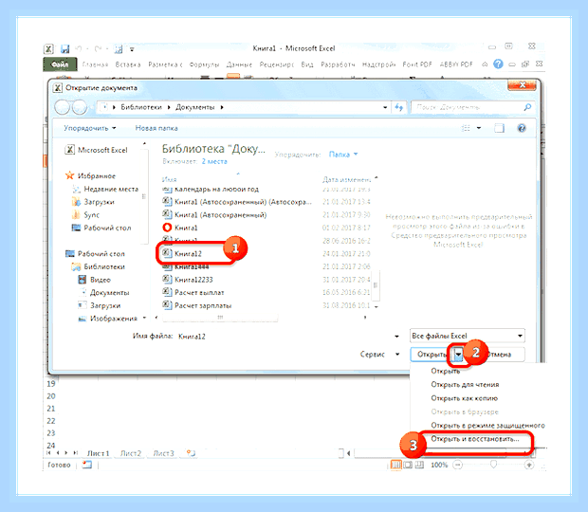Click the file name input field
Viewport: 588px width, 512px height.
(286, 337)
